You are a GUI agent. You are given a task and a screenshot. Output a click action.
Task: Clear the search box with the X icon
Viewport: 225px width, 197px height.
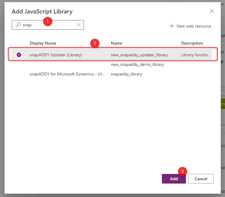(x=79, y=25)
